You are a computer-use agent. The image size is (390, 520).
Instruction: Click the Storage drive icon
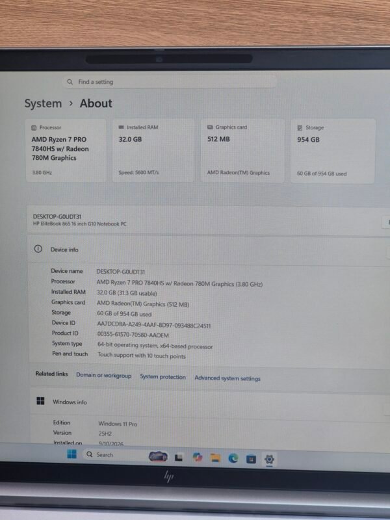300,127
